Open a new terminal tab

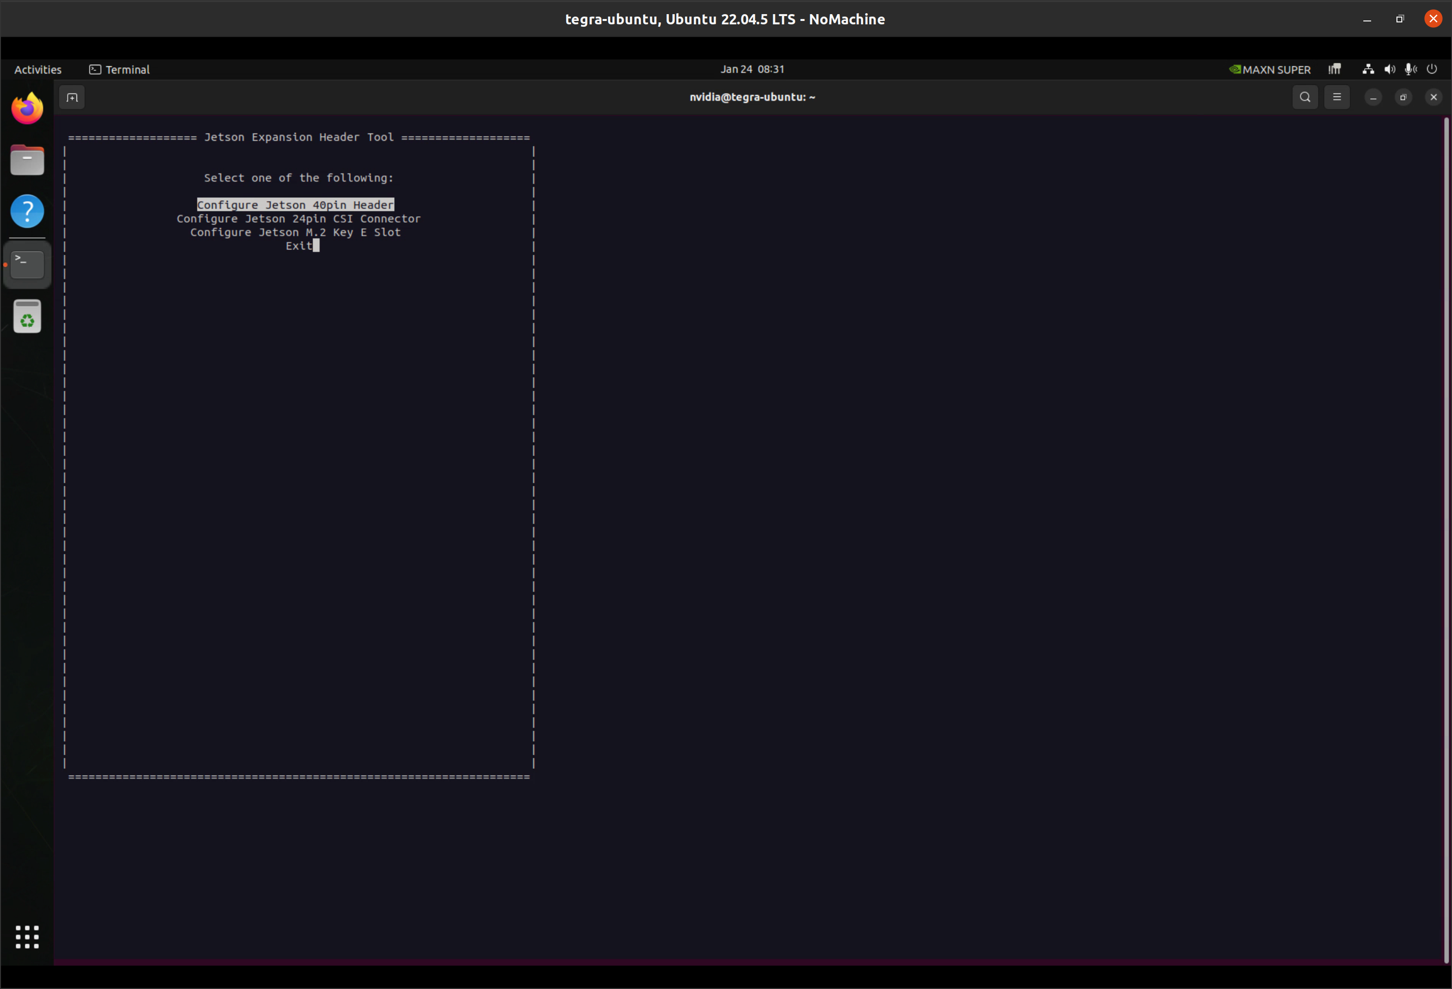pyautogui.click(x=72, y=97)
